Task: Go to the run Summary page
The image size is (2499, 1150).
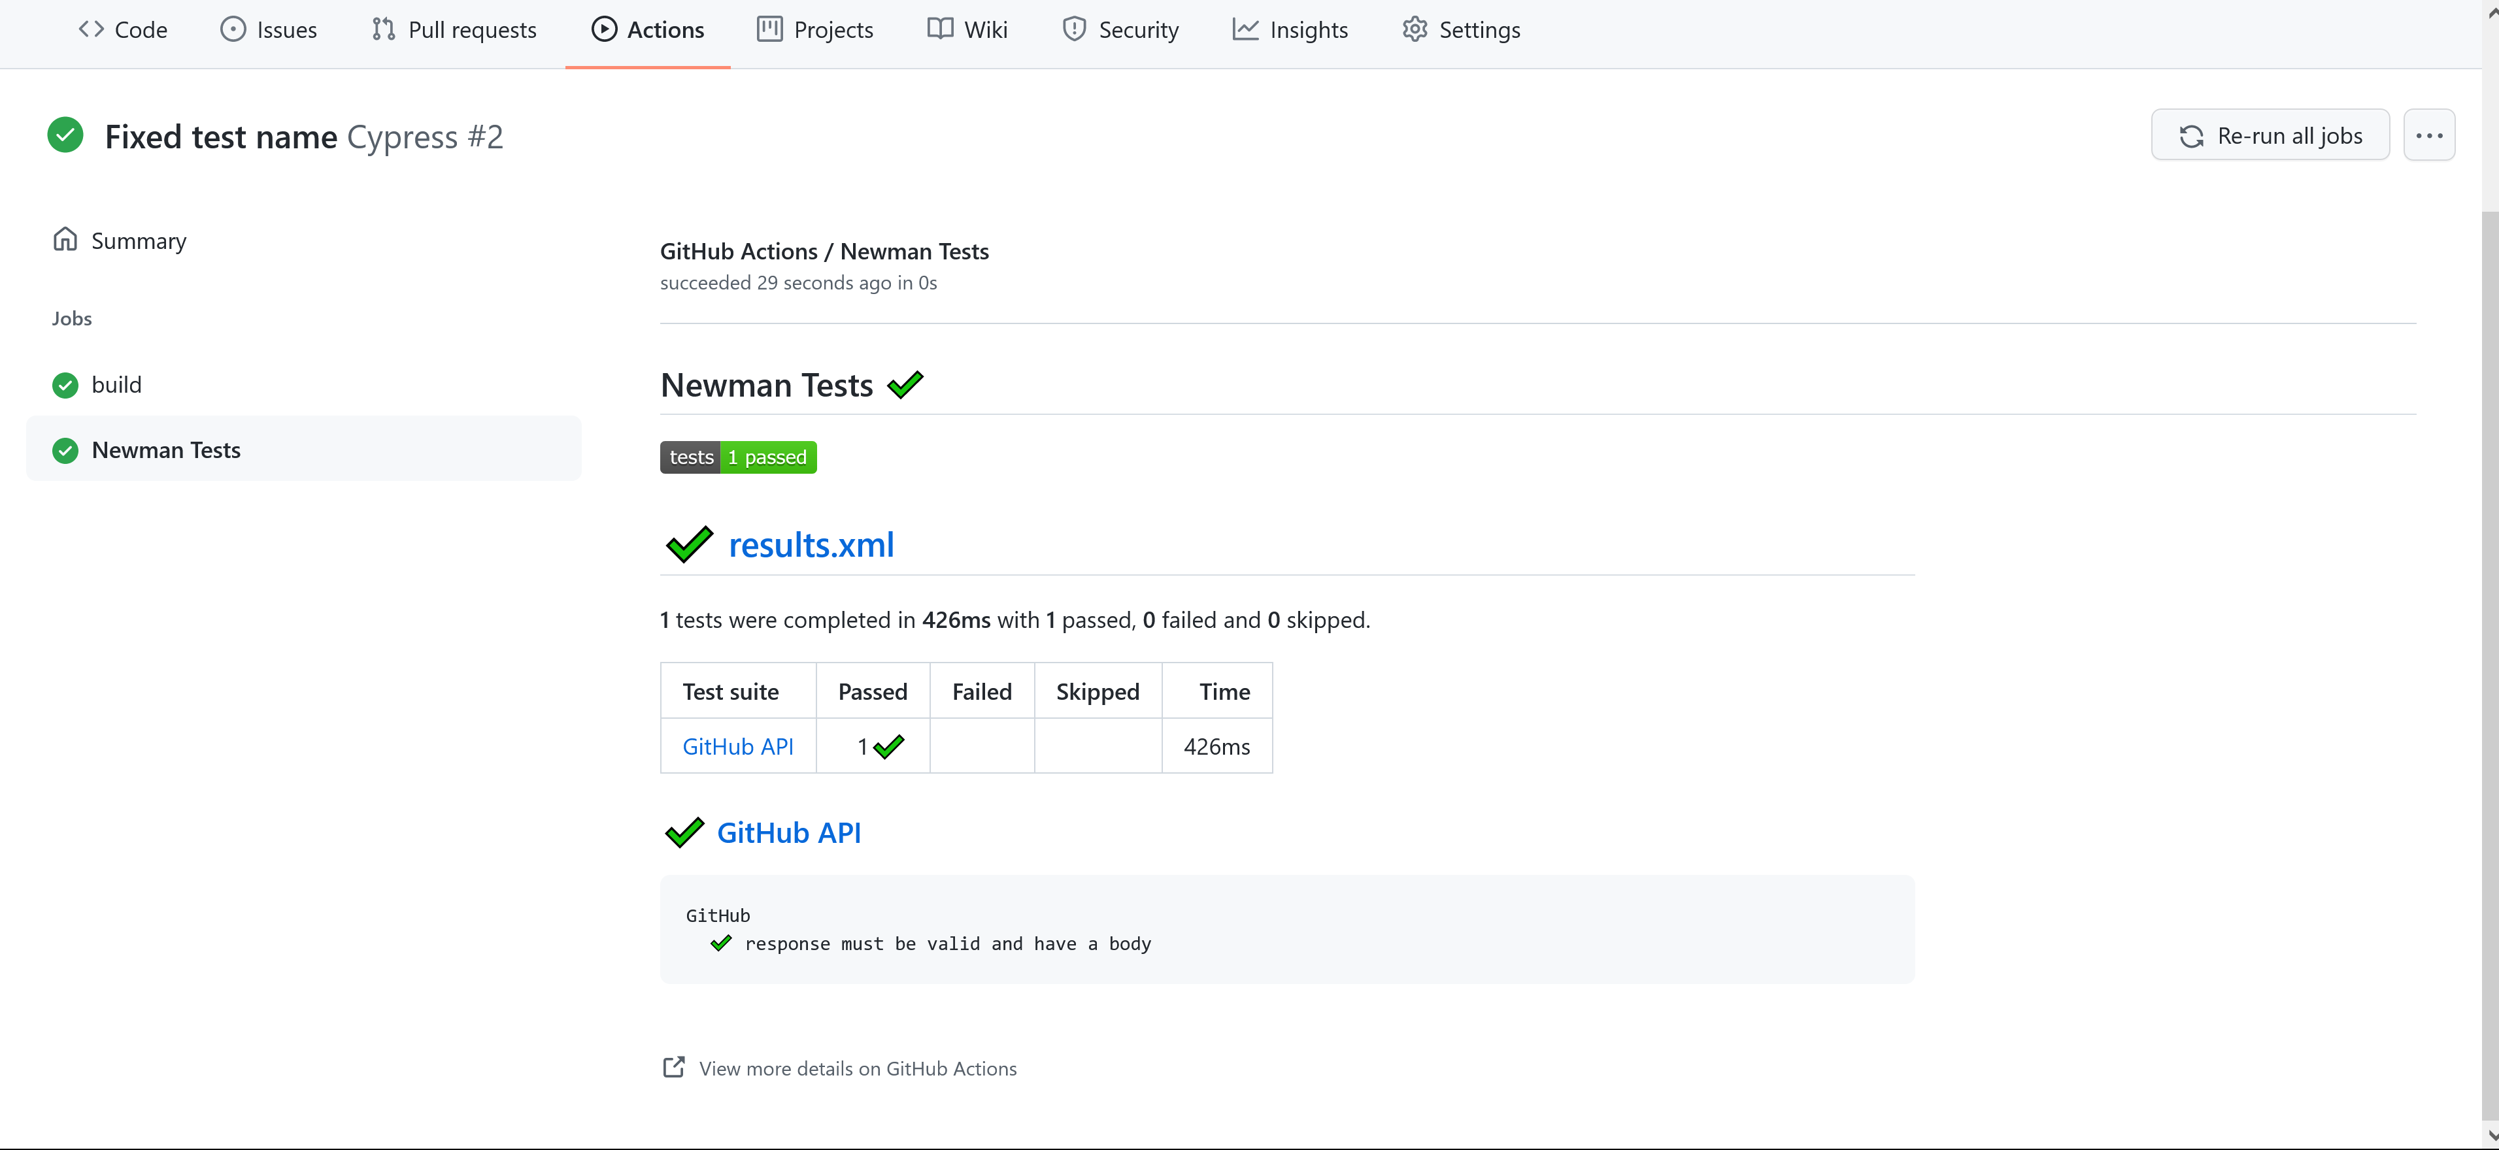Action: (138, 240)
